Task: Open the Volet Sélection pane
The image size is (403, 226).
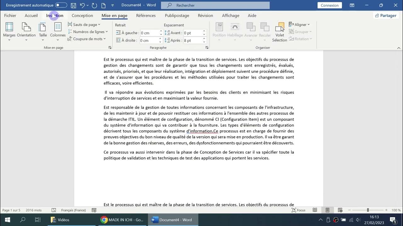Action: [x=280, y=32]
